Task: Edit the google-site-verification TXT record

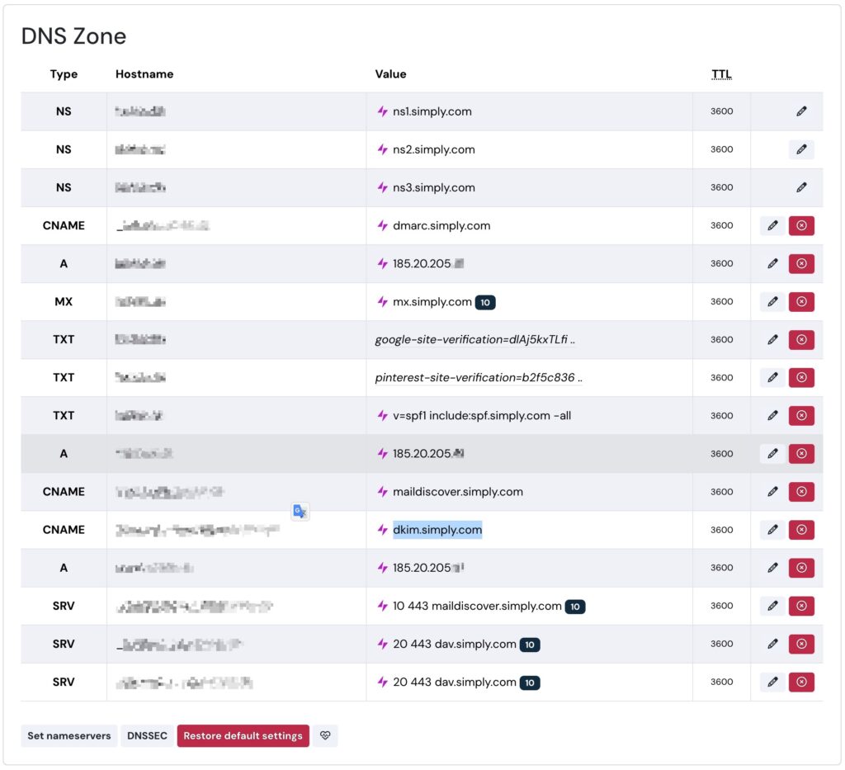Action: click(x=772, y=339)
